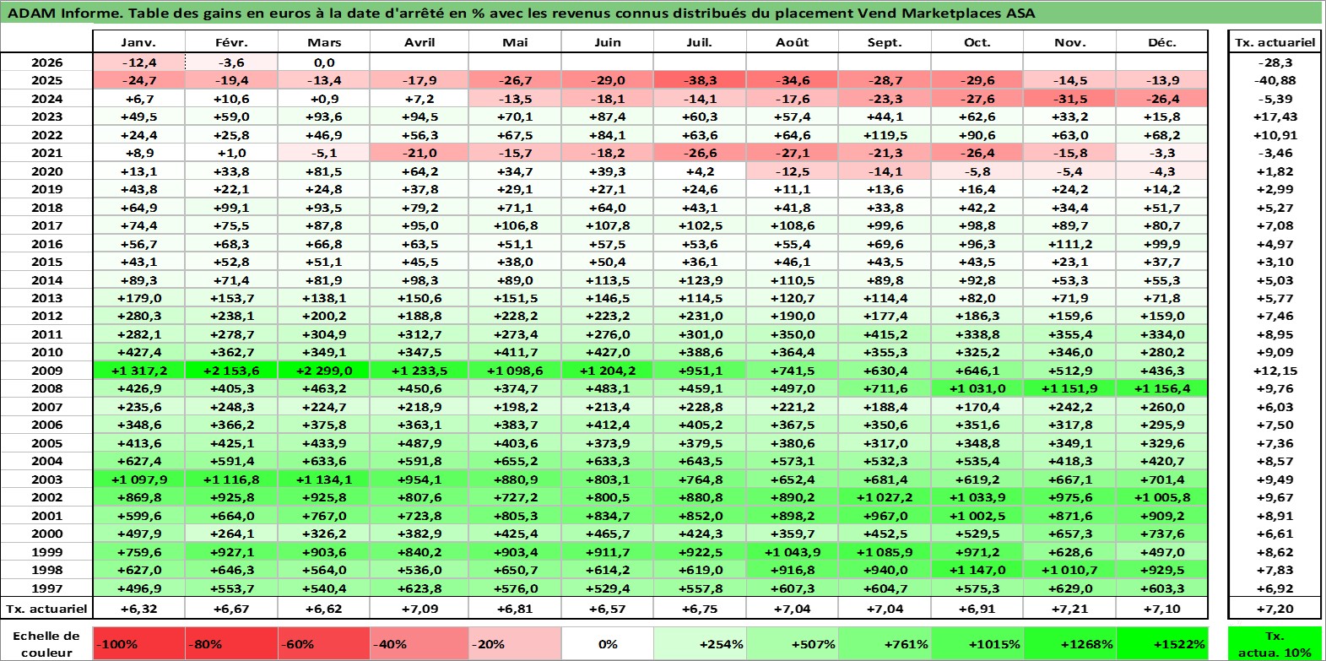1326x661 pixels.
Task: Click the '+1 043,9' cell in 1999
Action: [792, 552]
